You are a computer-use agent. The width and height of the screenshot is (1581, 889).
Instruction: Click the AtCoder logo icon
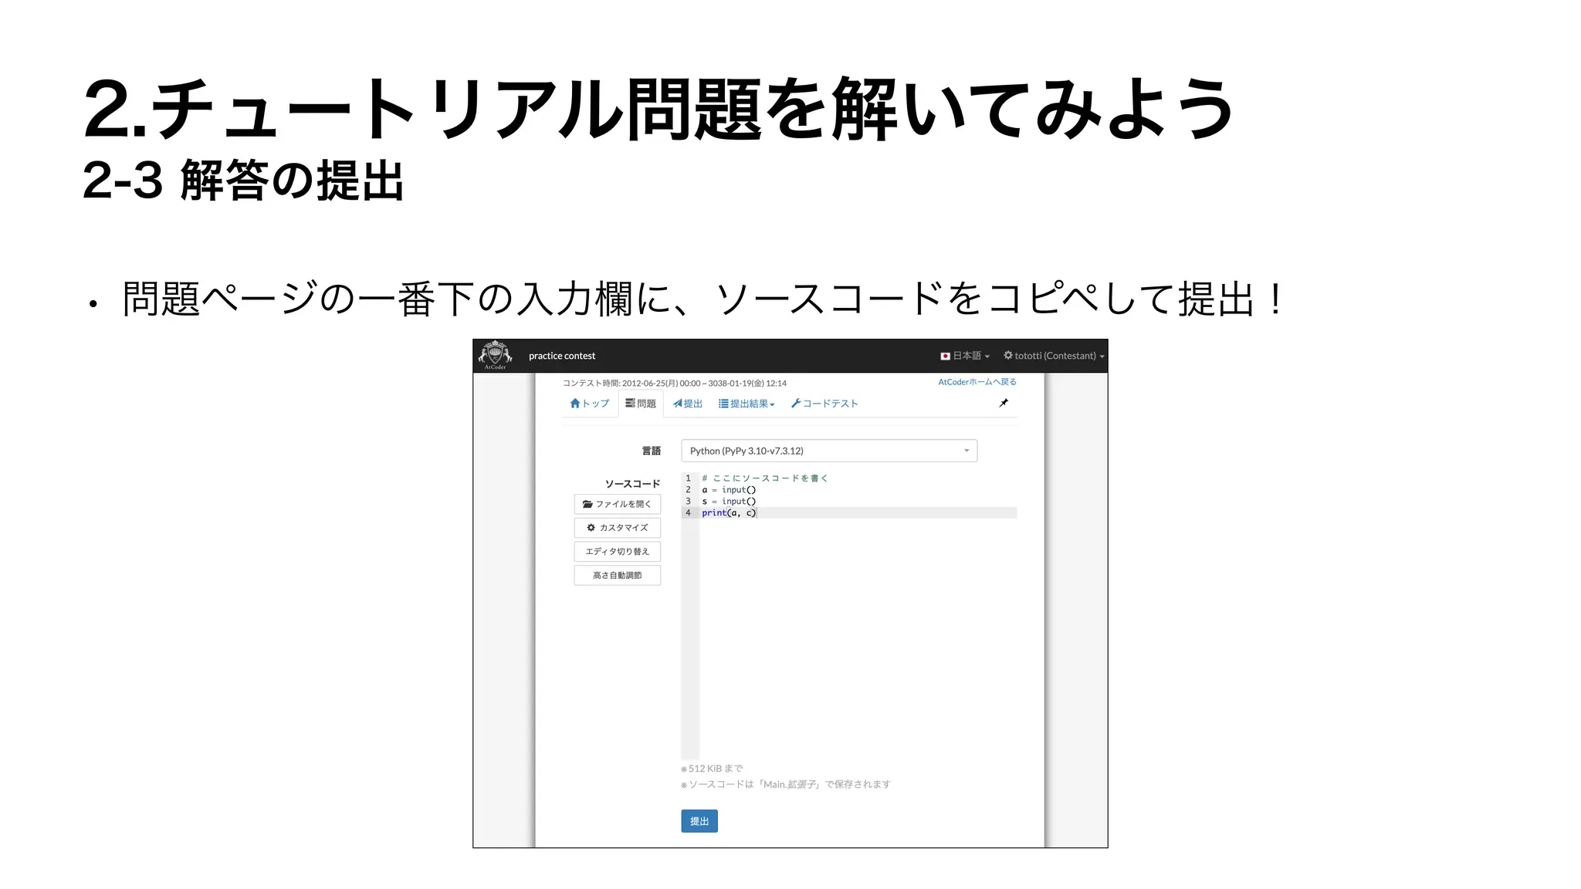495,356
